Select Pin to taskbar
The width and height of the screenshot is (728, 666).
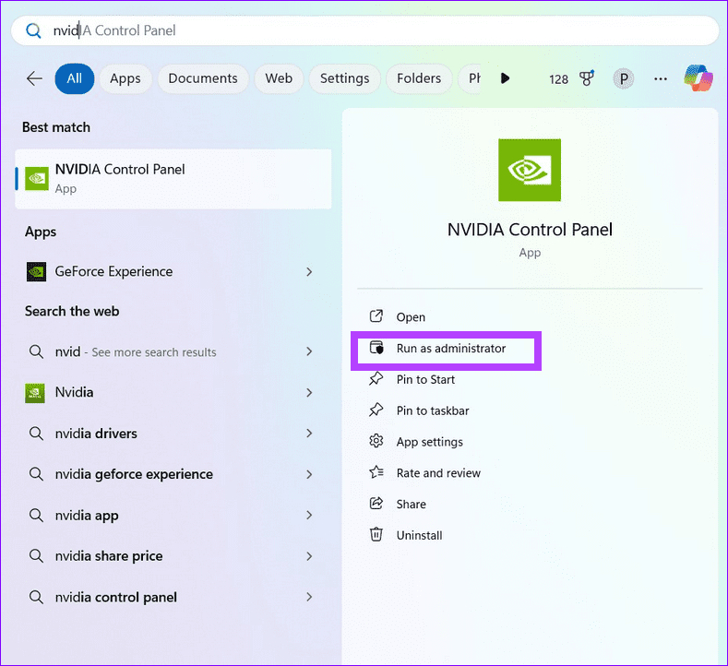[433, 410]
